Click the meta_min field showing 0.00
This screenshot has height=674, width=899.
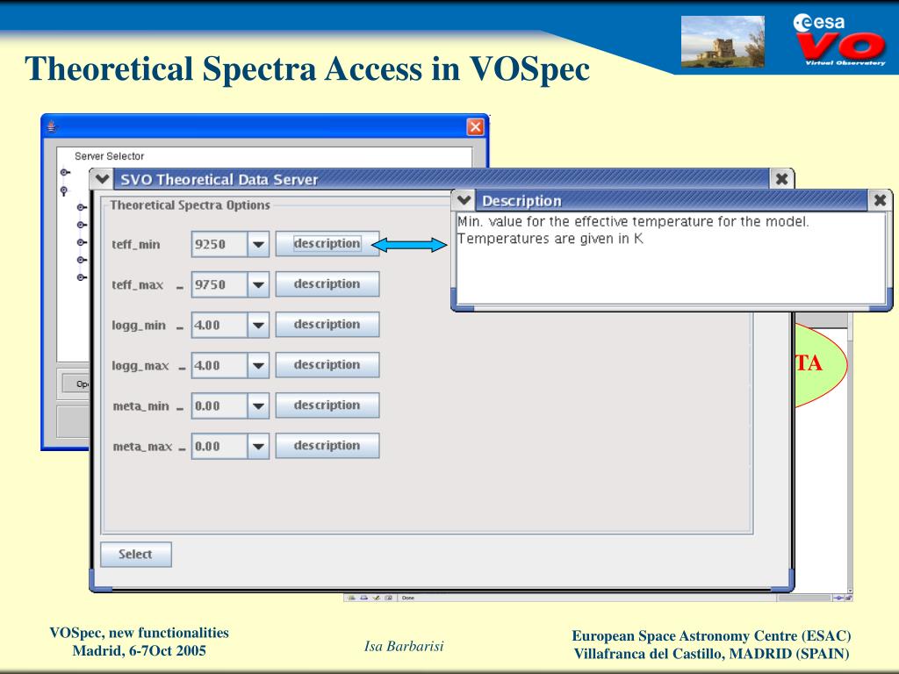coord(219,405)
